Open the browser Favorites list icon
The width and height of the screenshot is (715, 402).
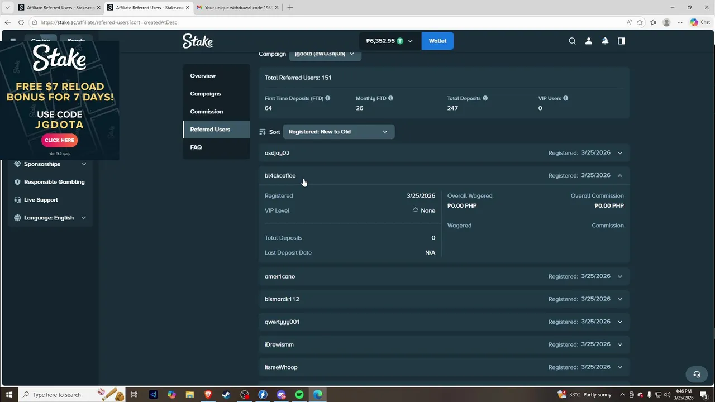(x=653, y=22)
